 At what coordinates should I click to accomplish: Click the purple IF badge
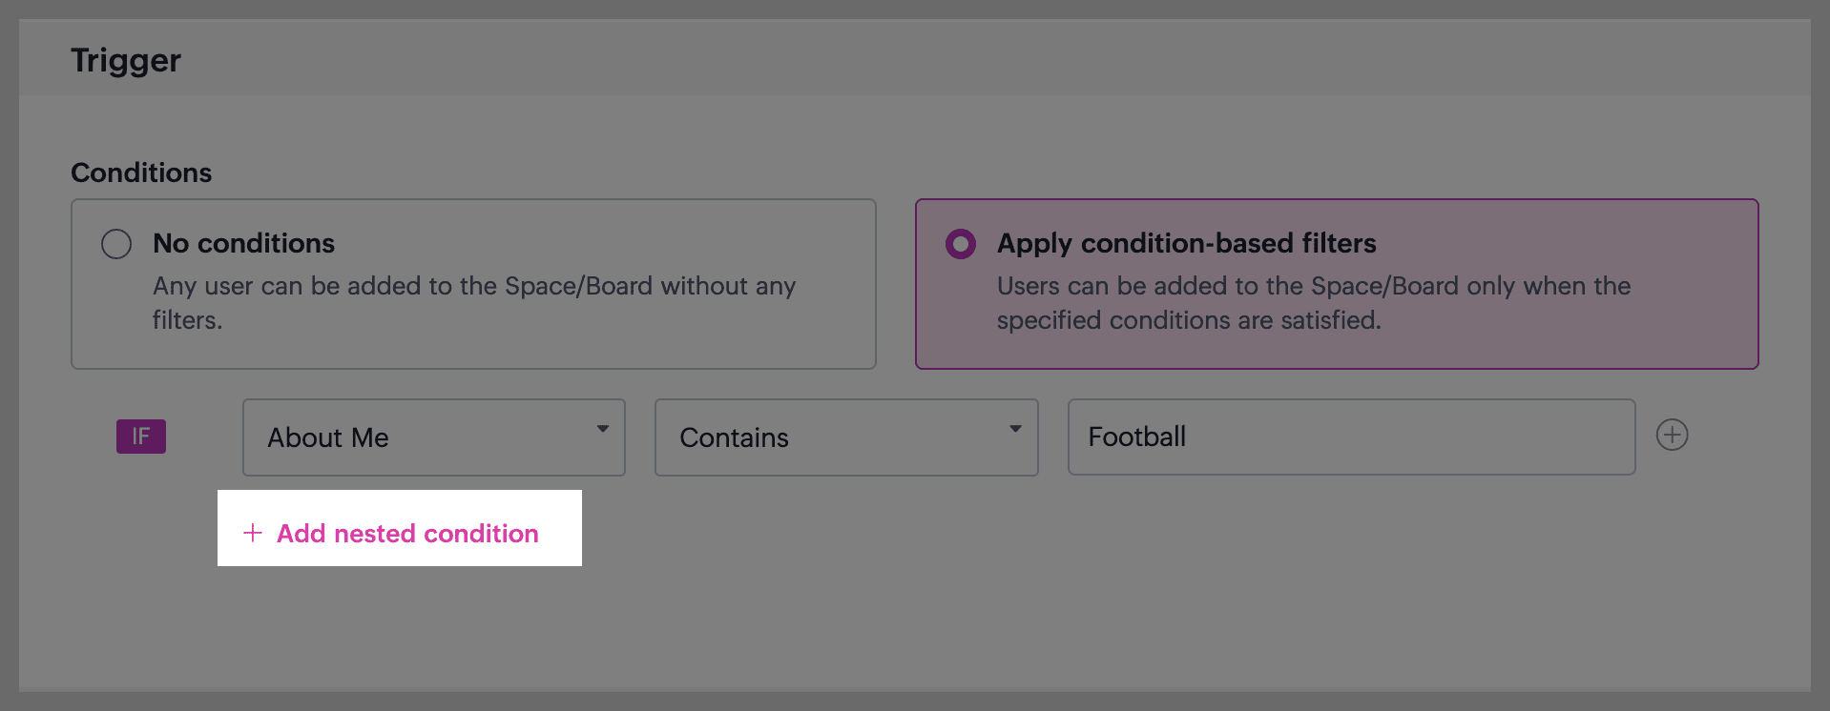pos(141,437)
